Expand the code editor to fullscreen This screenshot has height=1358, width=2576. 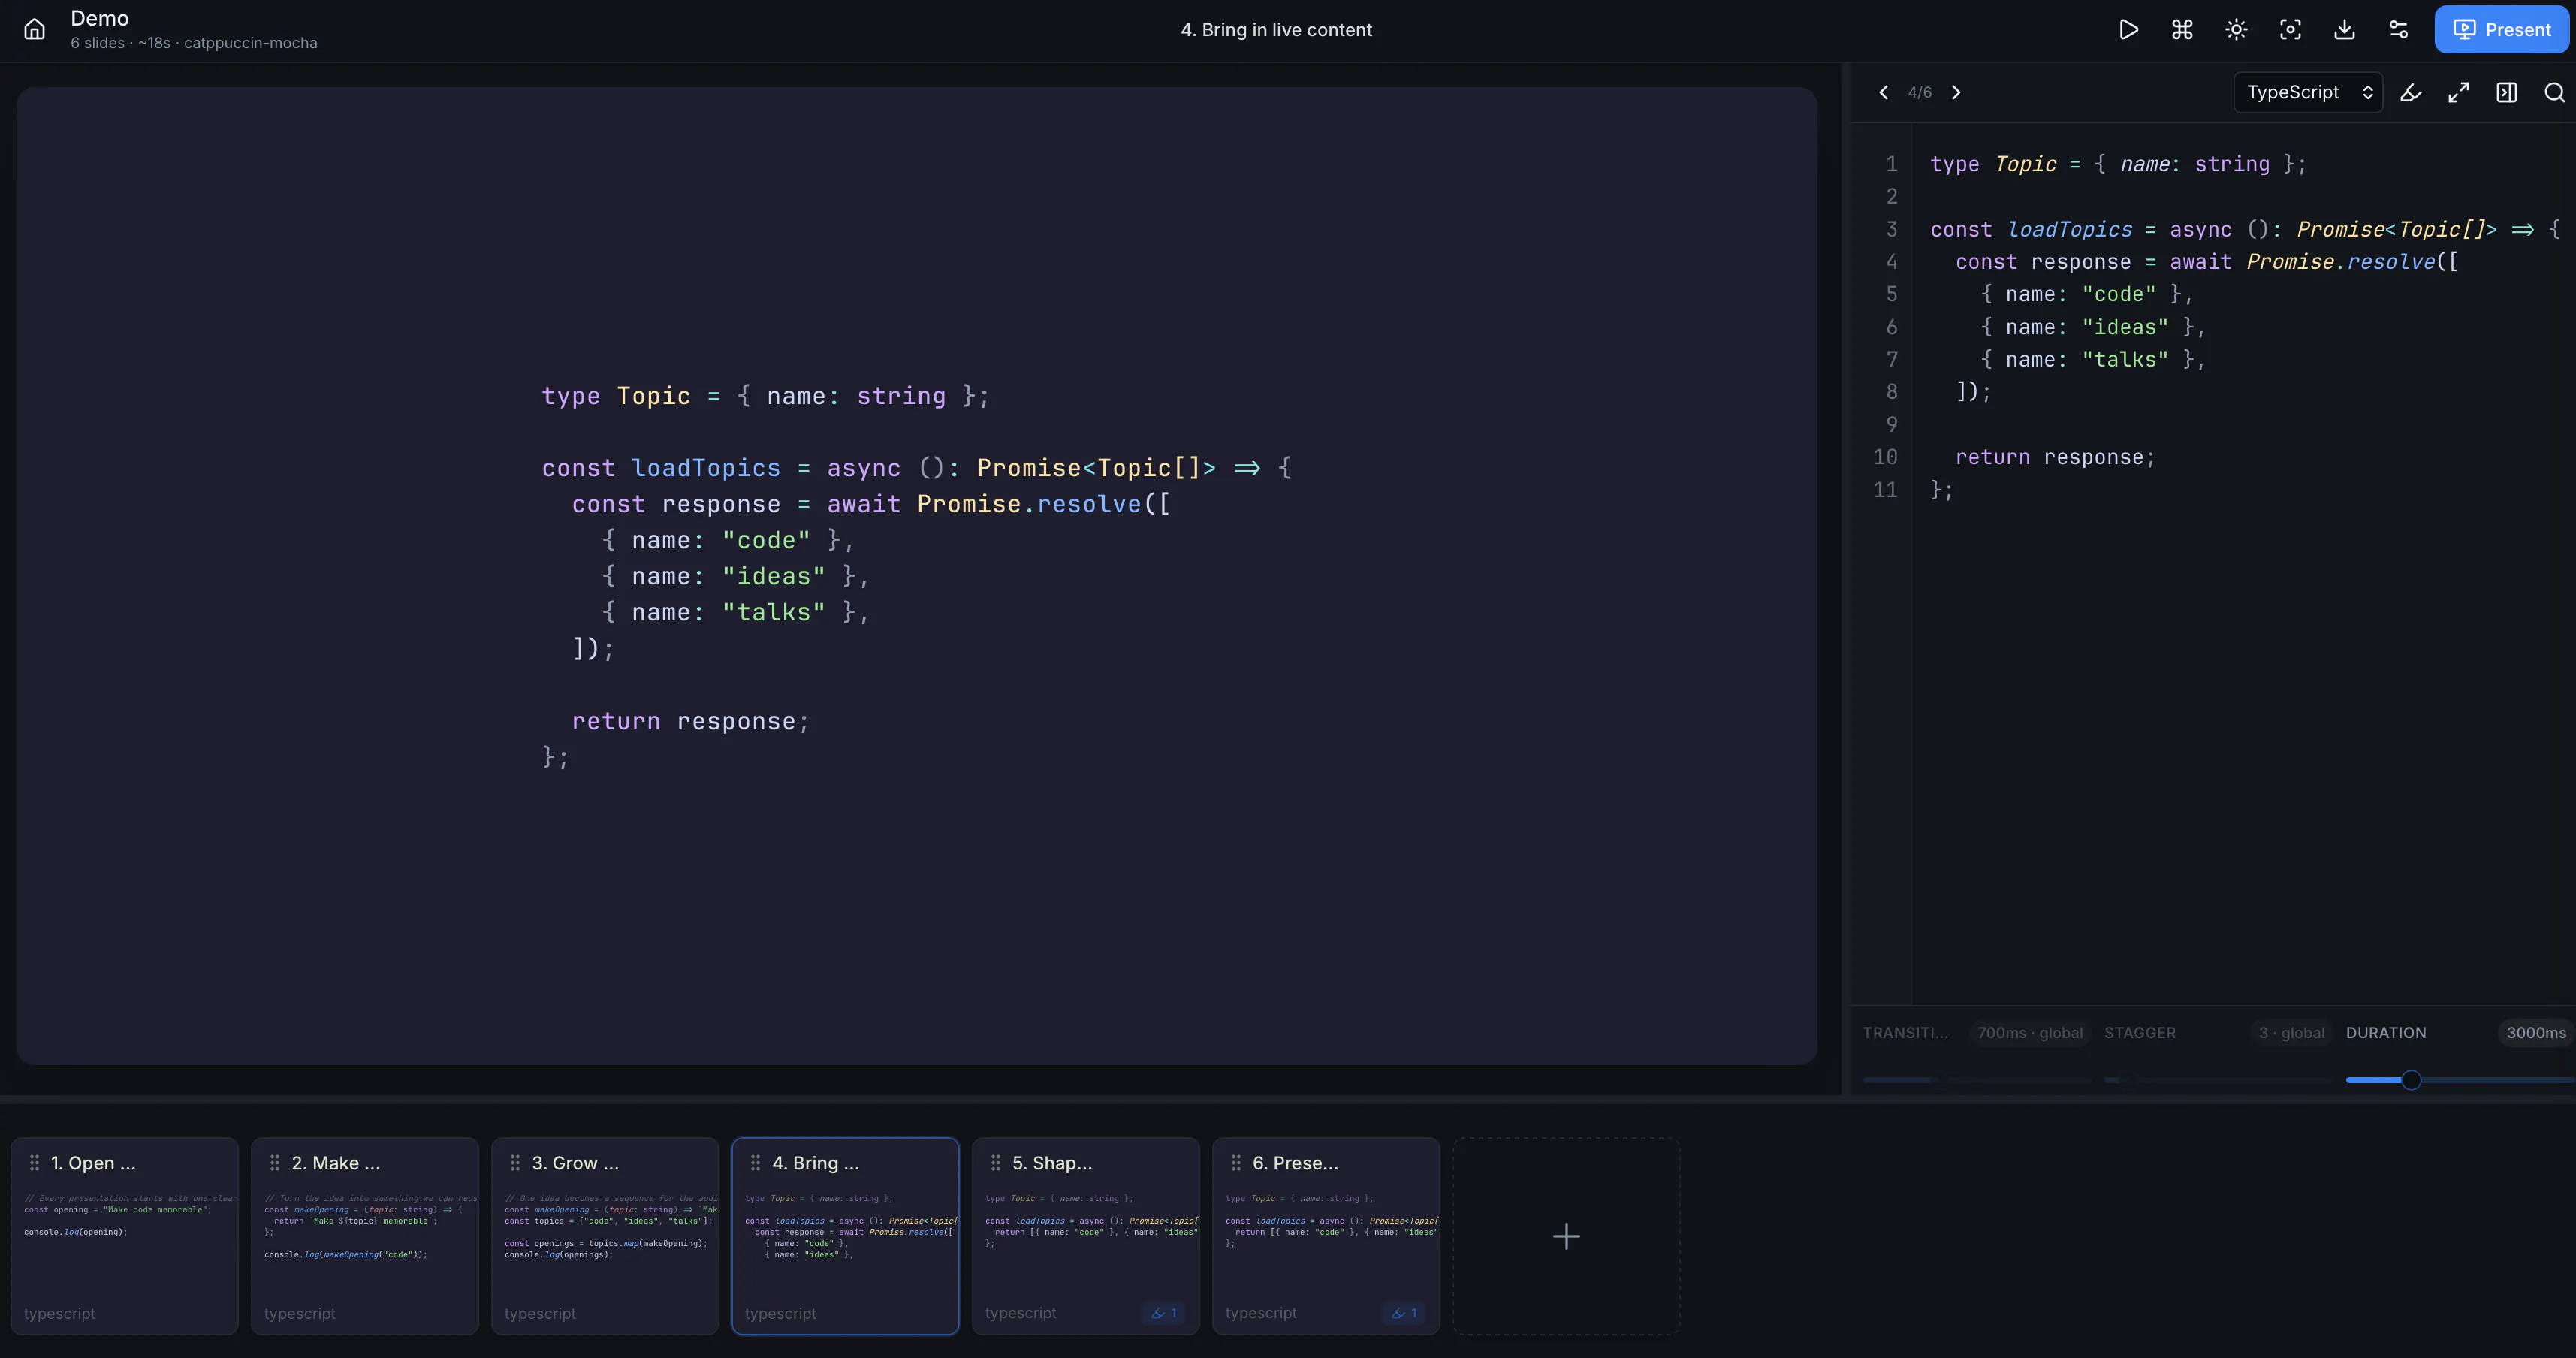pyautogui.click(x=2458, y=92)
